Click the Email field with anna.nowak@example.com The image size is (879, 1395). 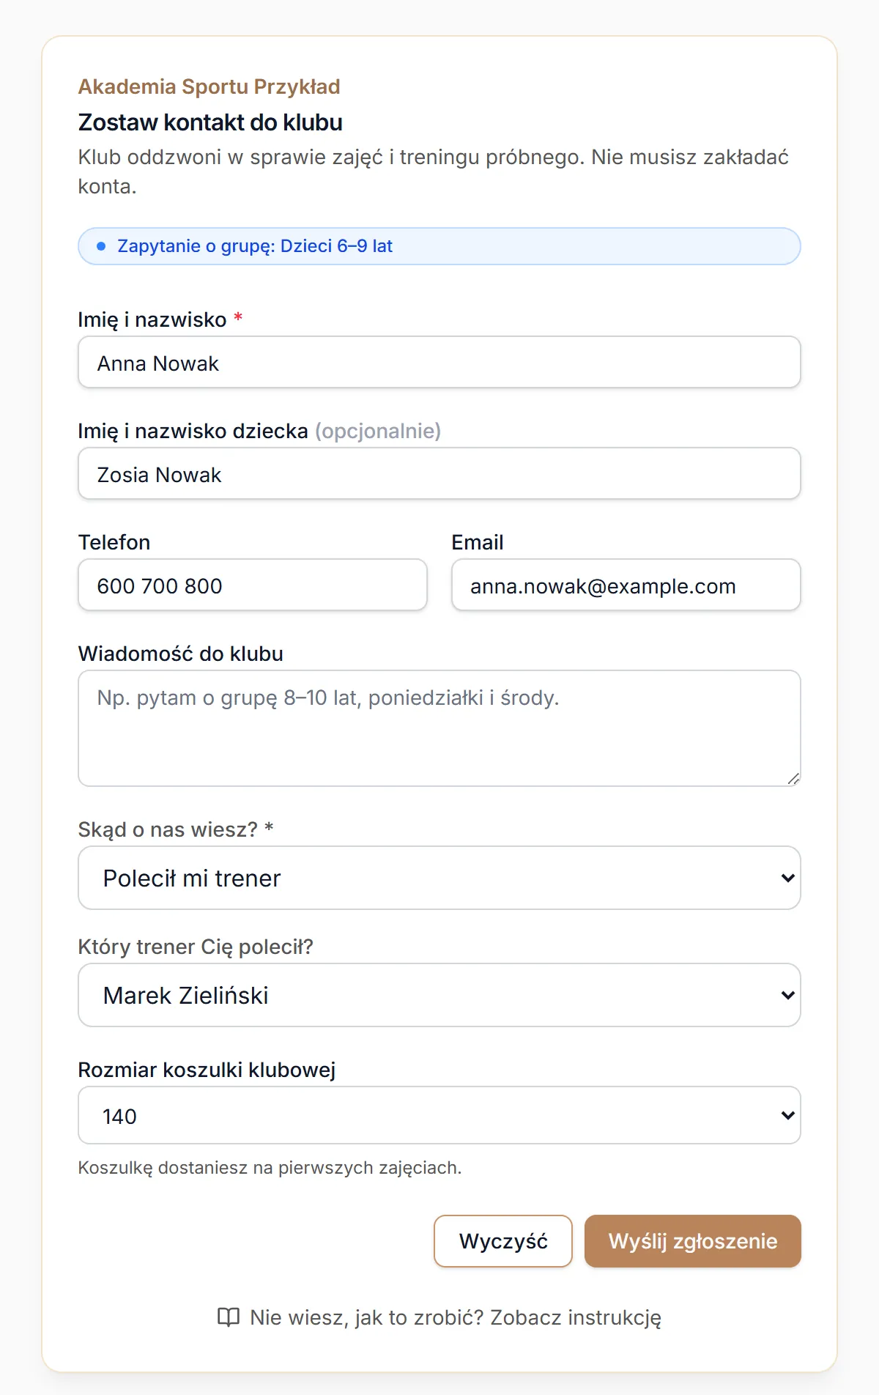626,585
